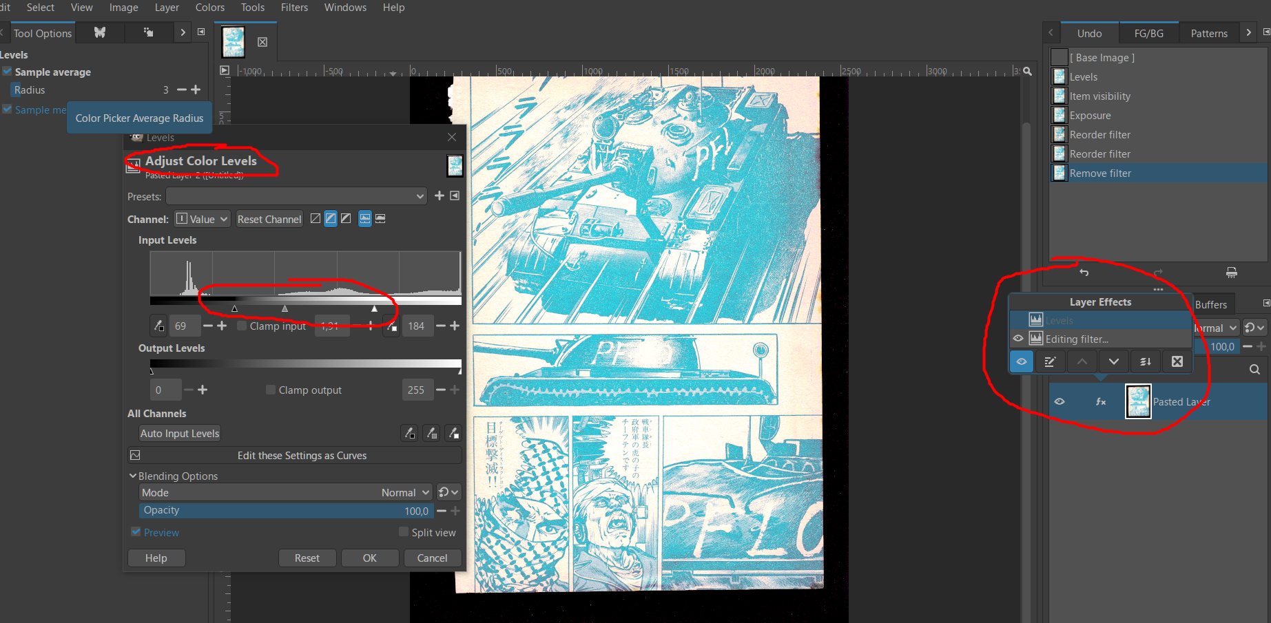Image resolution: width=1271 pixels, height=623 pixels.
Task: Open the Colors menu
Action: click(210, 8)
